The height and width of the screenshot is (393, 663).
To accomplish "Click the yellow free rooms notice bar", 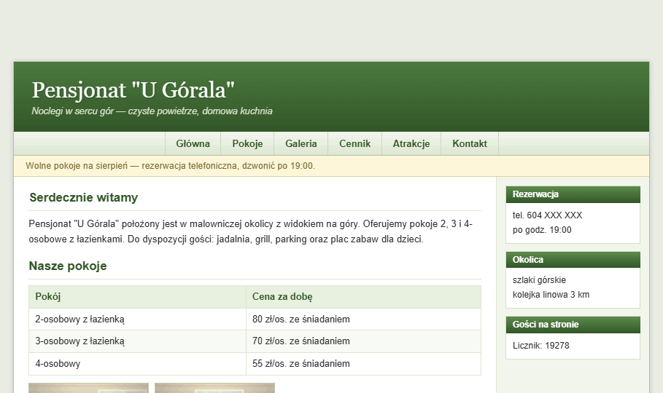I will click(331, 166).
